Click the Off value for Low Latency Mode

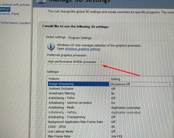(x=113, y=132)
